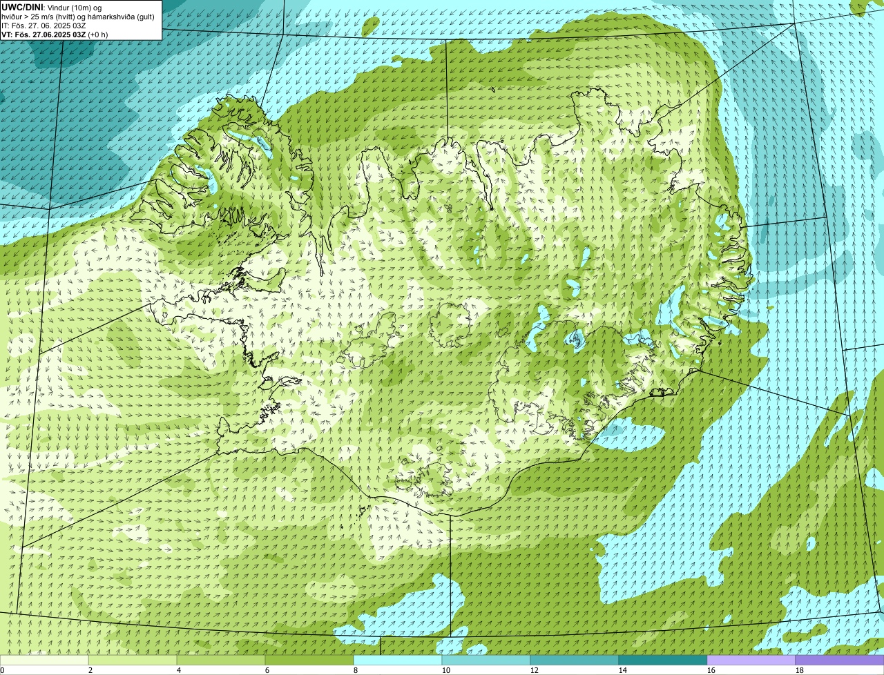Image resolution: width=884 pixels, height=675 pixels.
Task: Click the 12–14 m/s teal legend swatch
Action: coord(575,660)
